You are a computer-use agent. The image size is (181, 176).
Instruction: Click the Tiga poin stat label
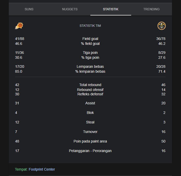point(90,53)
